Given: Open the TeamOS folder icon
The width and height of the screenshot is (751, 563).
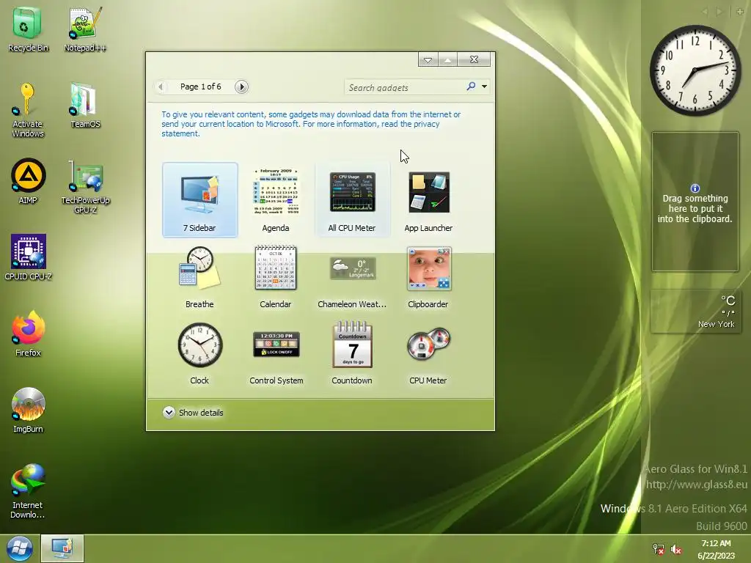Looking at the screenshot, I should click(x=85, y=106).
